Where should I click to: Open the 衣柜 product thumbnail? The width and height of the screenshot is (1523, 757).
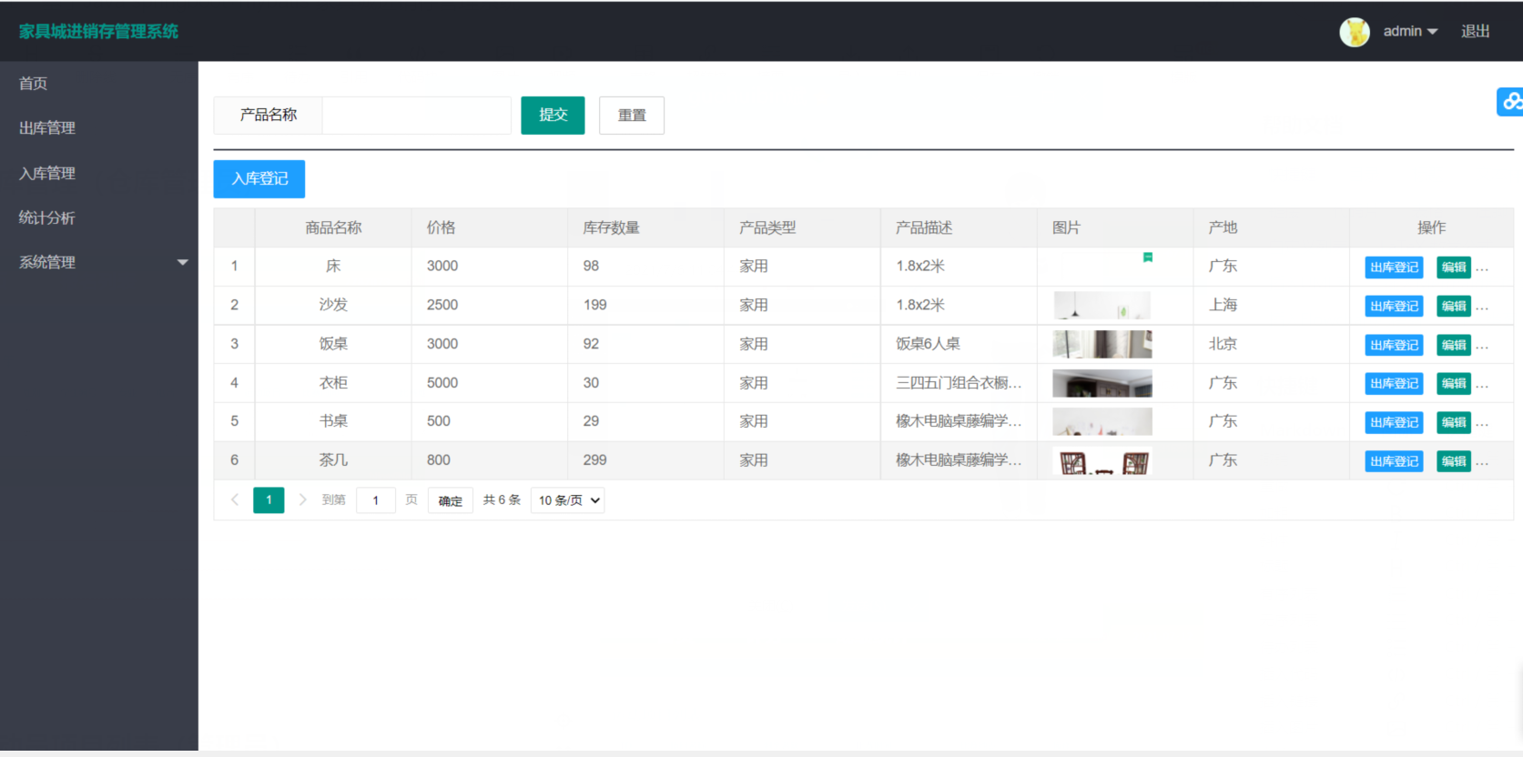click(x=1102, y=383)
